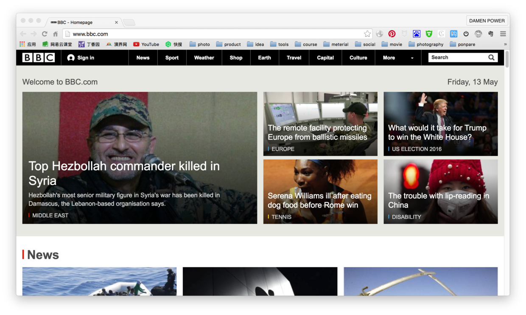Image resolution: width=526 pixels, height=315 pixels.
Task: Open the Chrome hamburger menu
Action: [x=503, y=34]
